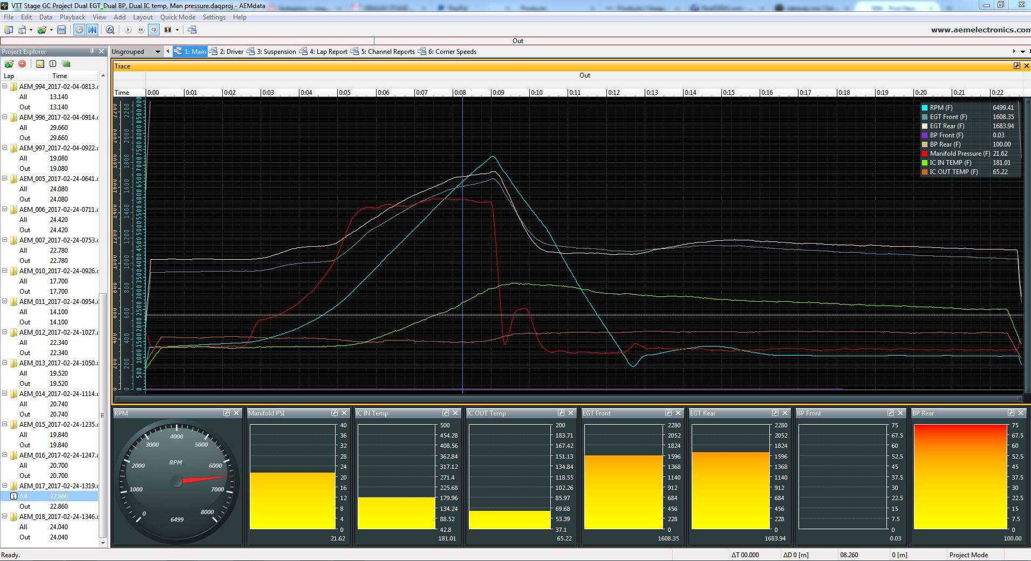Open the Ungrouped dropdown
The width and height of the screenshot is (1031, 561).
pyautogui.click(x=136, y=52)
